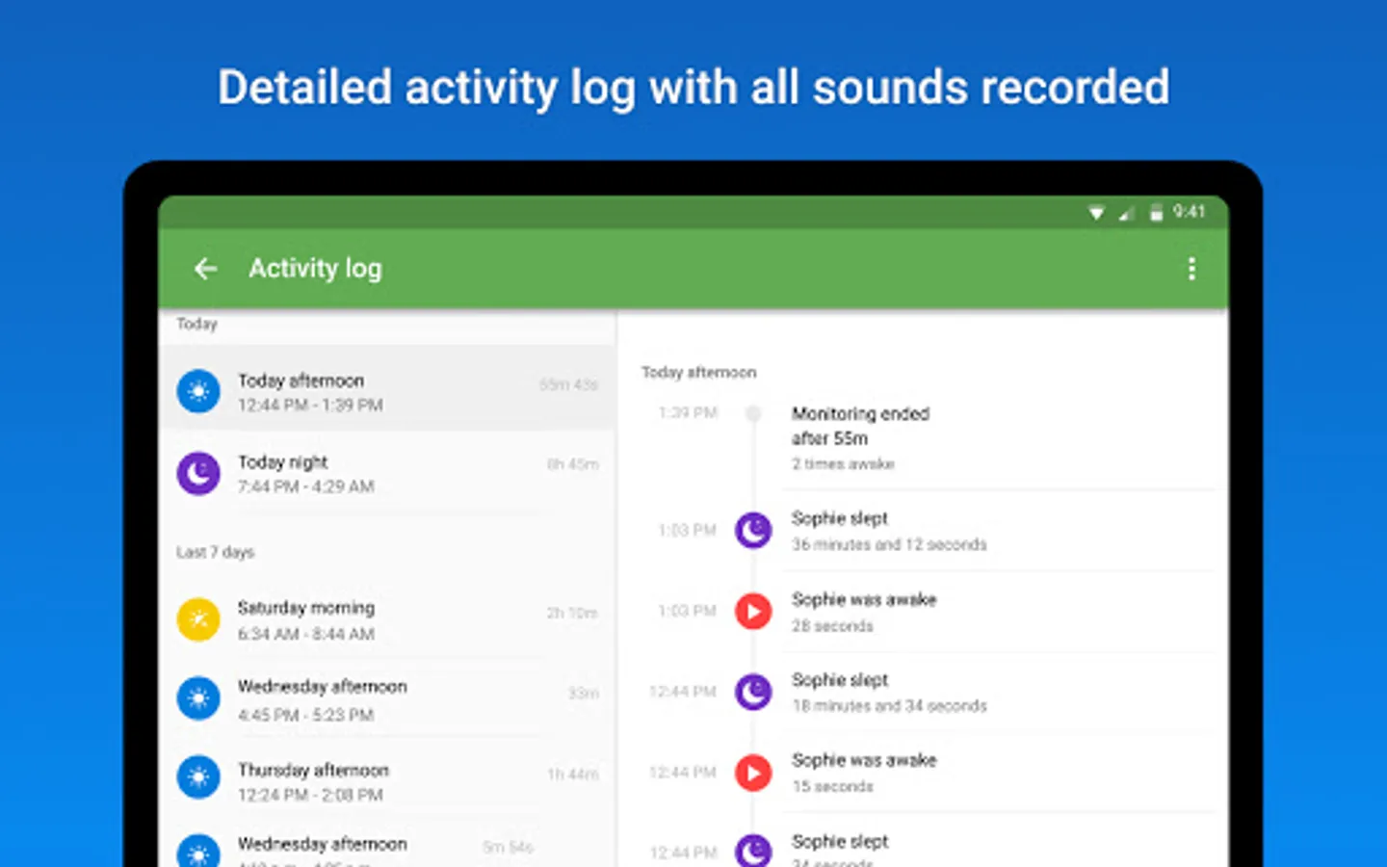The height and width of the screenshot is (867, 1387).
Task: Open the Saturday morning session
Action: 387,619
